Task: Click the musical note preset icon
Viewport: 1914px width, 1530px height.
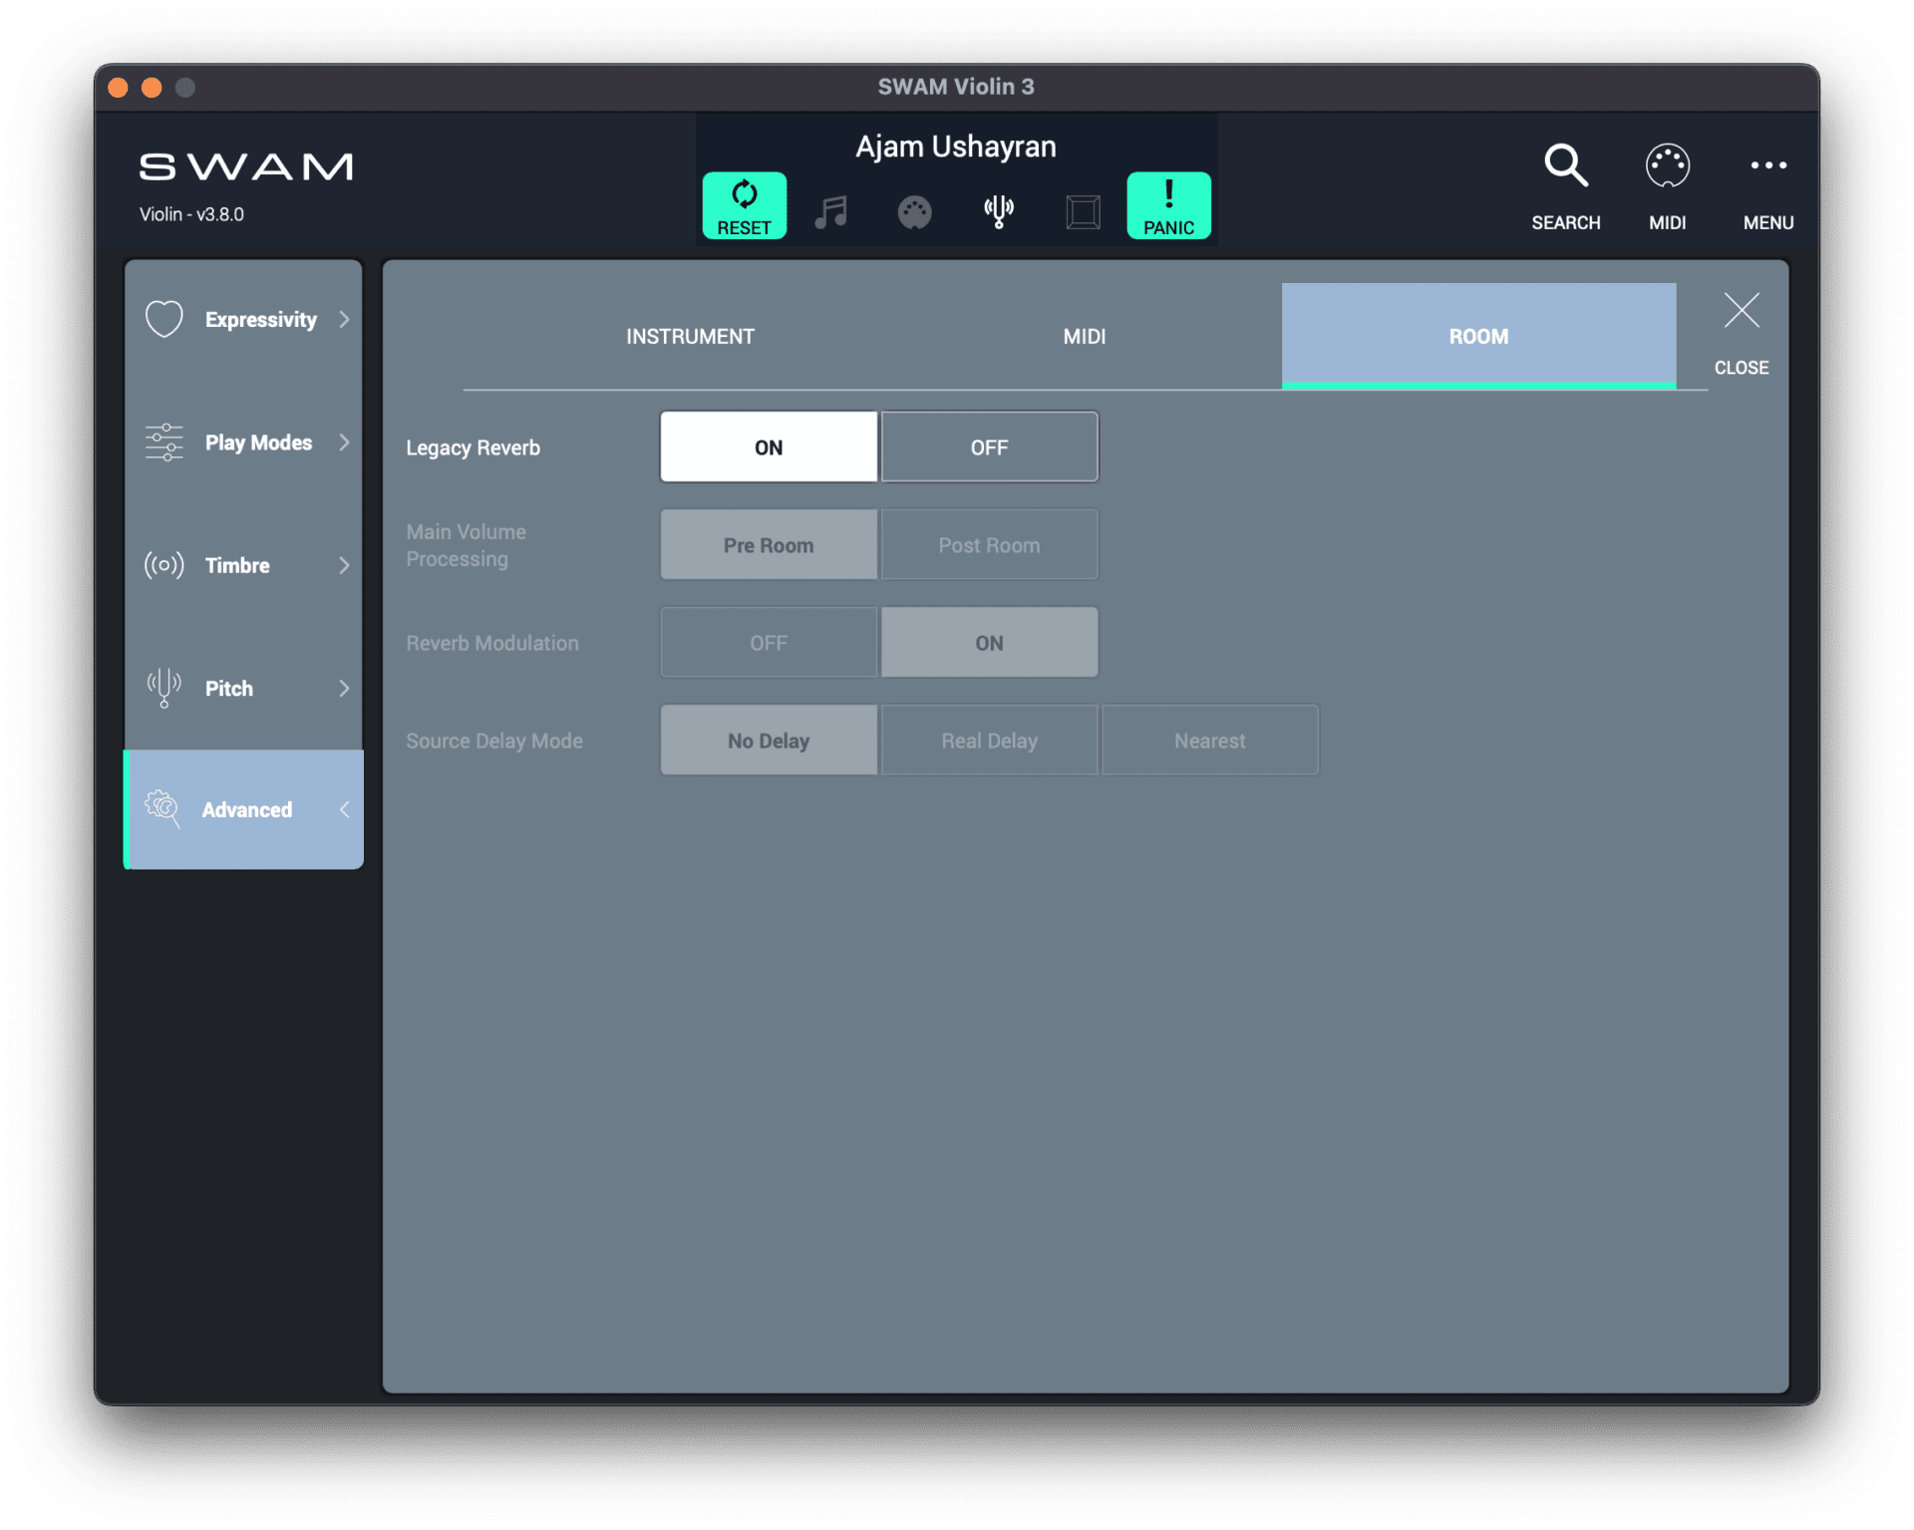Action: tap(830, 211)
